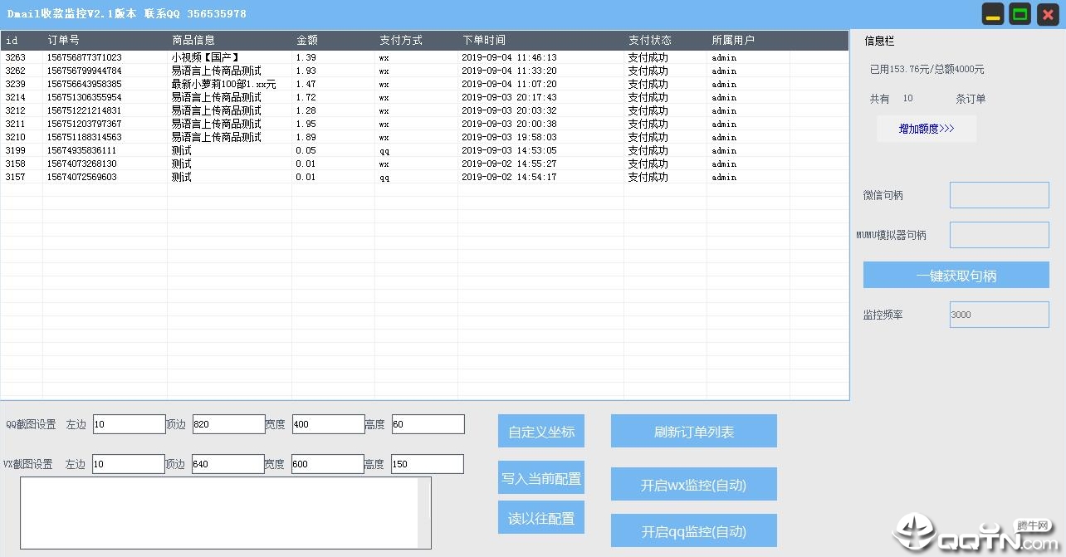Click product cell 最新小萝莉100部1.xx元
The height and width of the screenshot is (557, 1066).
tap(224, 84)
